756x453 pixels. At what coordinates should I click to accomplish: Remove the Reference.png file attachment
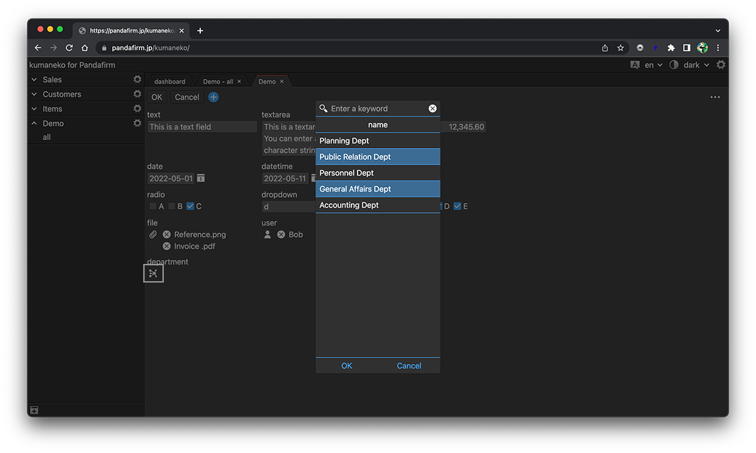coord(166,235)
